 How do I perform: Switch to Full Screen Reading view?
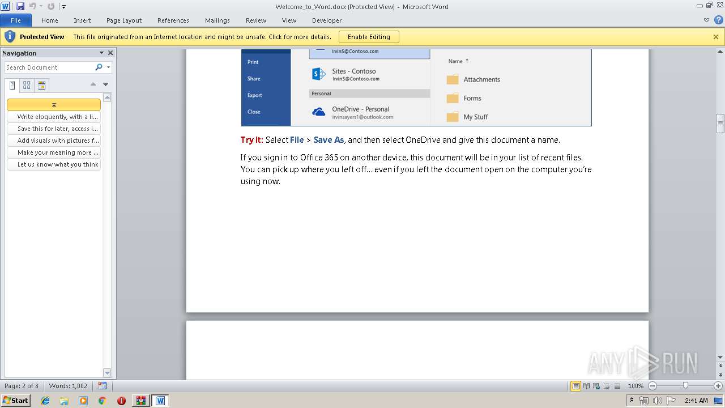tap(587, 386)
